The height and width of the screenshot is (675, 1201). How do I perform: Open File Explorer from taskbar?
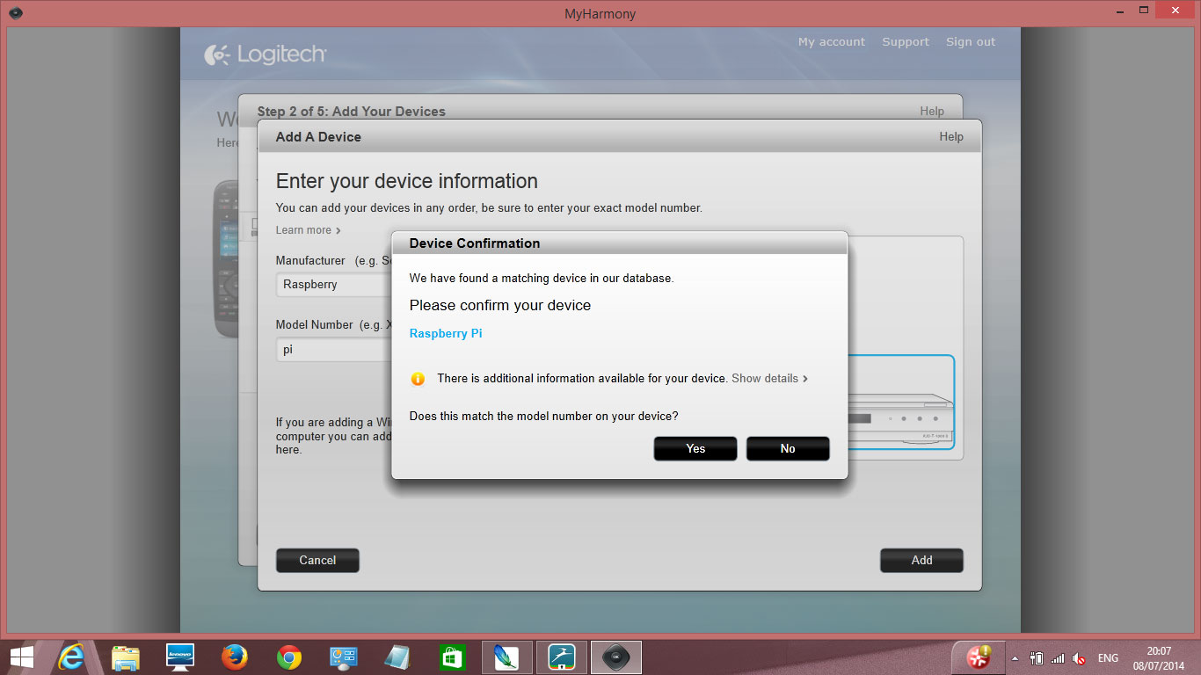[126, 657]
